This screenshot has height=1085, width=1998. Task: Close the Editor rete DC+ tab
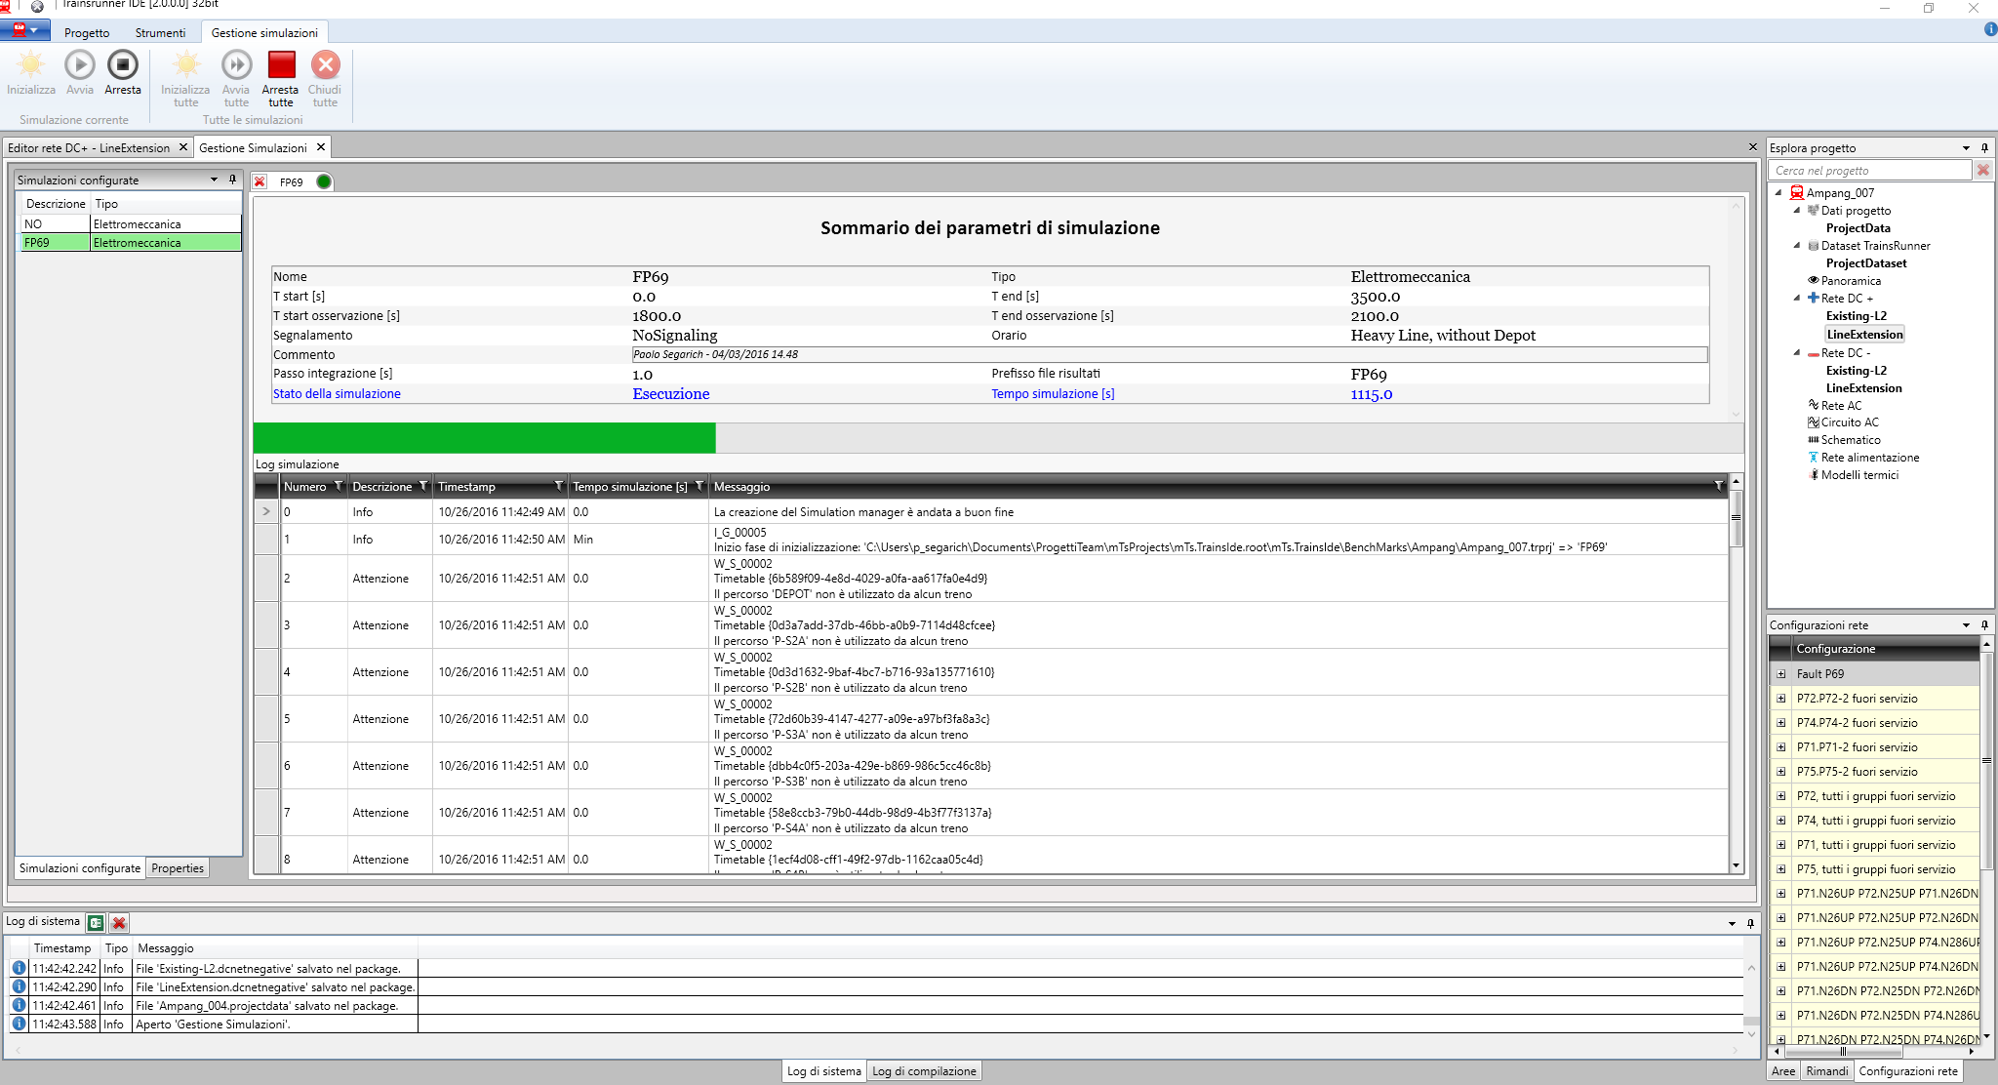(x=182, y=147)
